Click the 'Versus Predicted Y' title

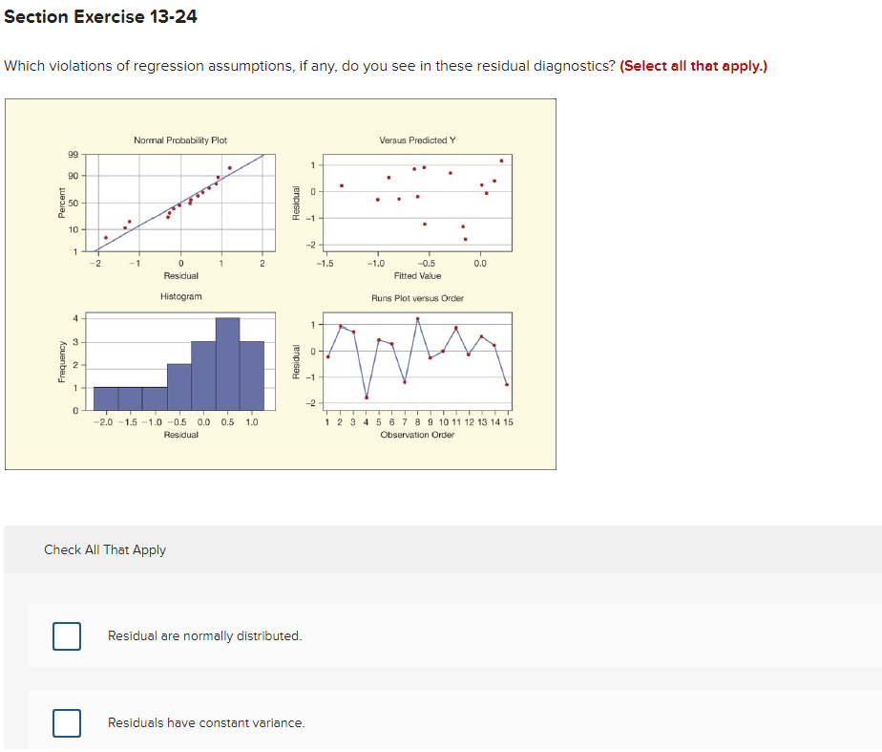tap(417, 140)
